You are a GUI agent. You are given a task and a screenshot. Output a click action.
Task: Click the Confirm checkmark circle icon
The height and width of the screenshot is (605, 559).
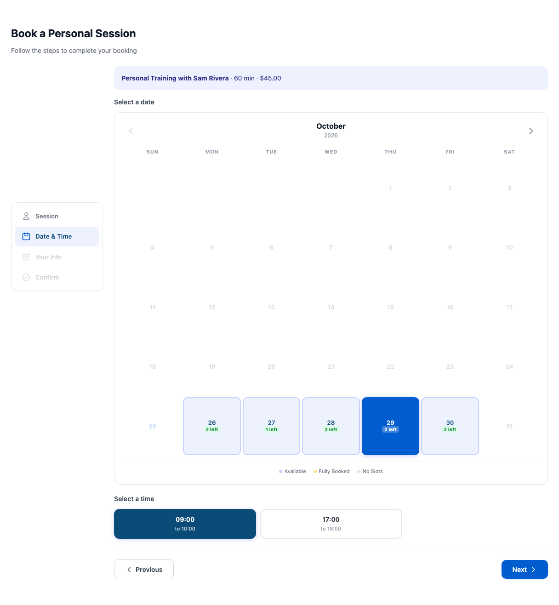26,277
